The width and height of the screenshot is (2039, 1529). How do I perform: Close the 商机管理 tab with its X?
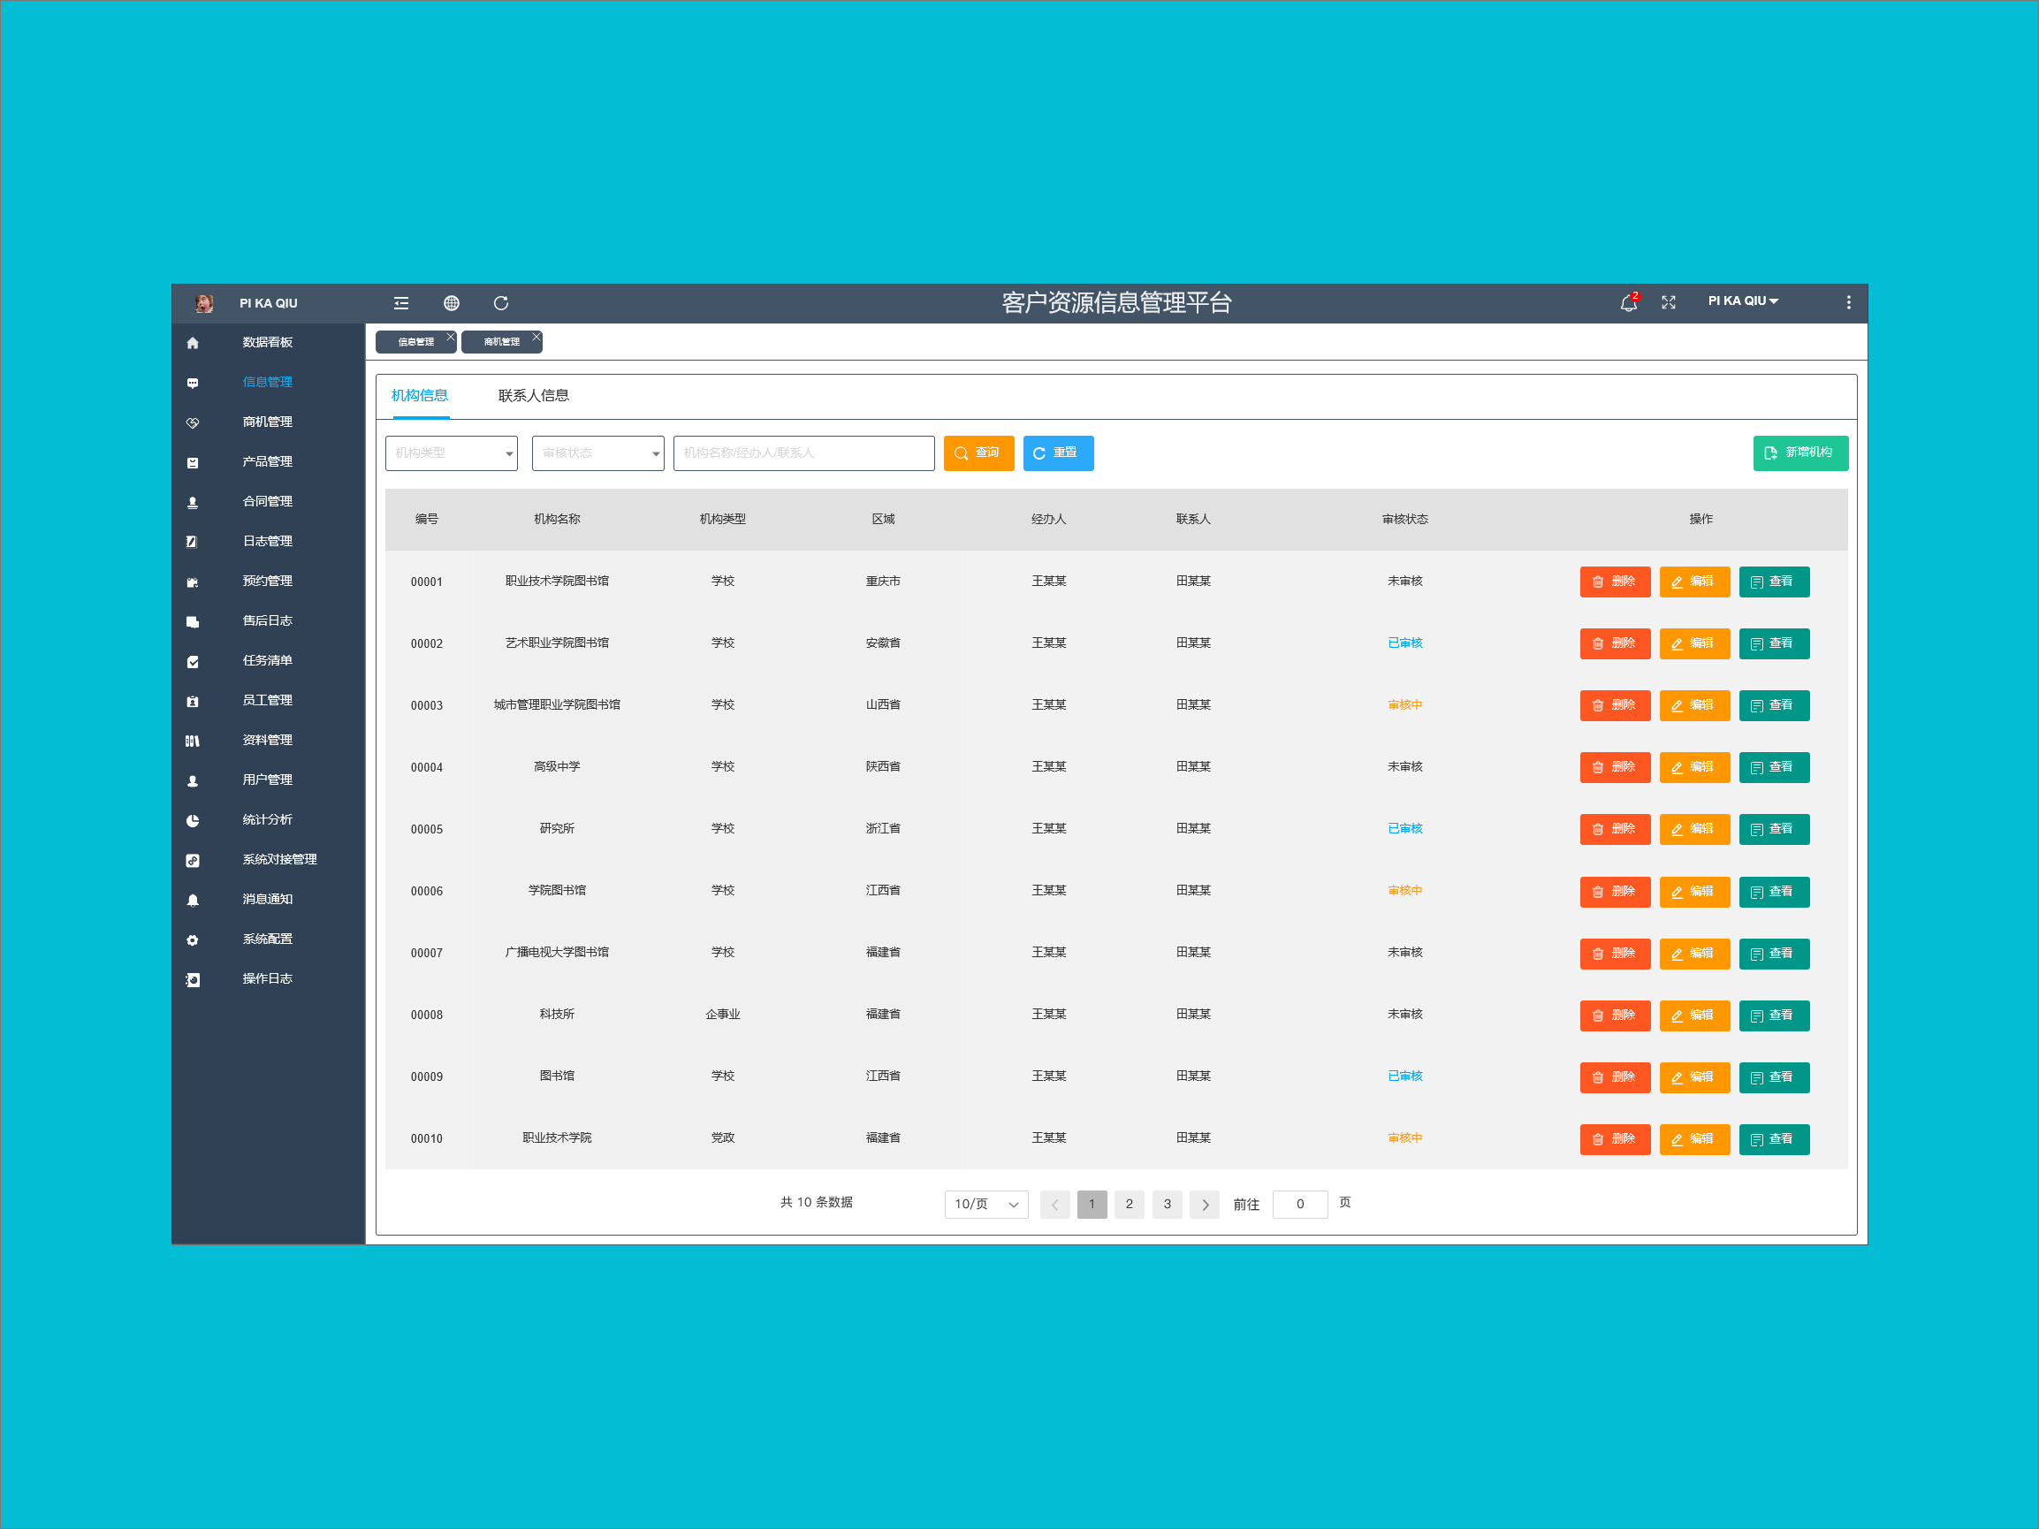(x=536, y=338)
